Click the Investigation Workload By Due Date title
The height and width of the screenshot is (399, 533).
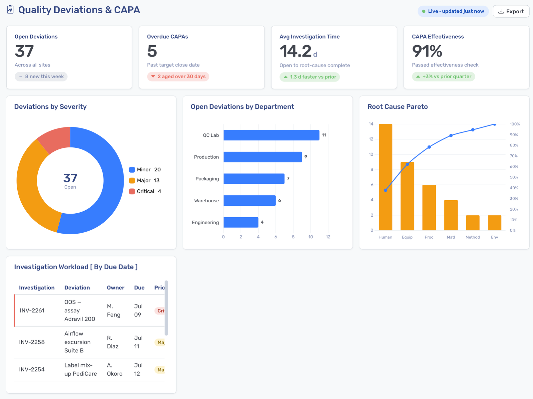pyautogui.click(x=76, y=267)
